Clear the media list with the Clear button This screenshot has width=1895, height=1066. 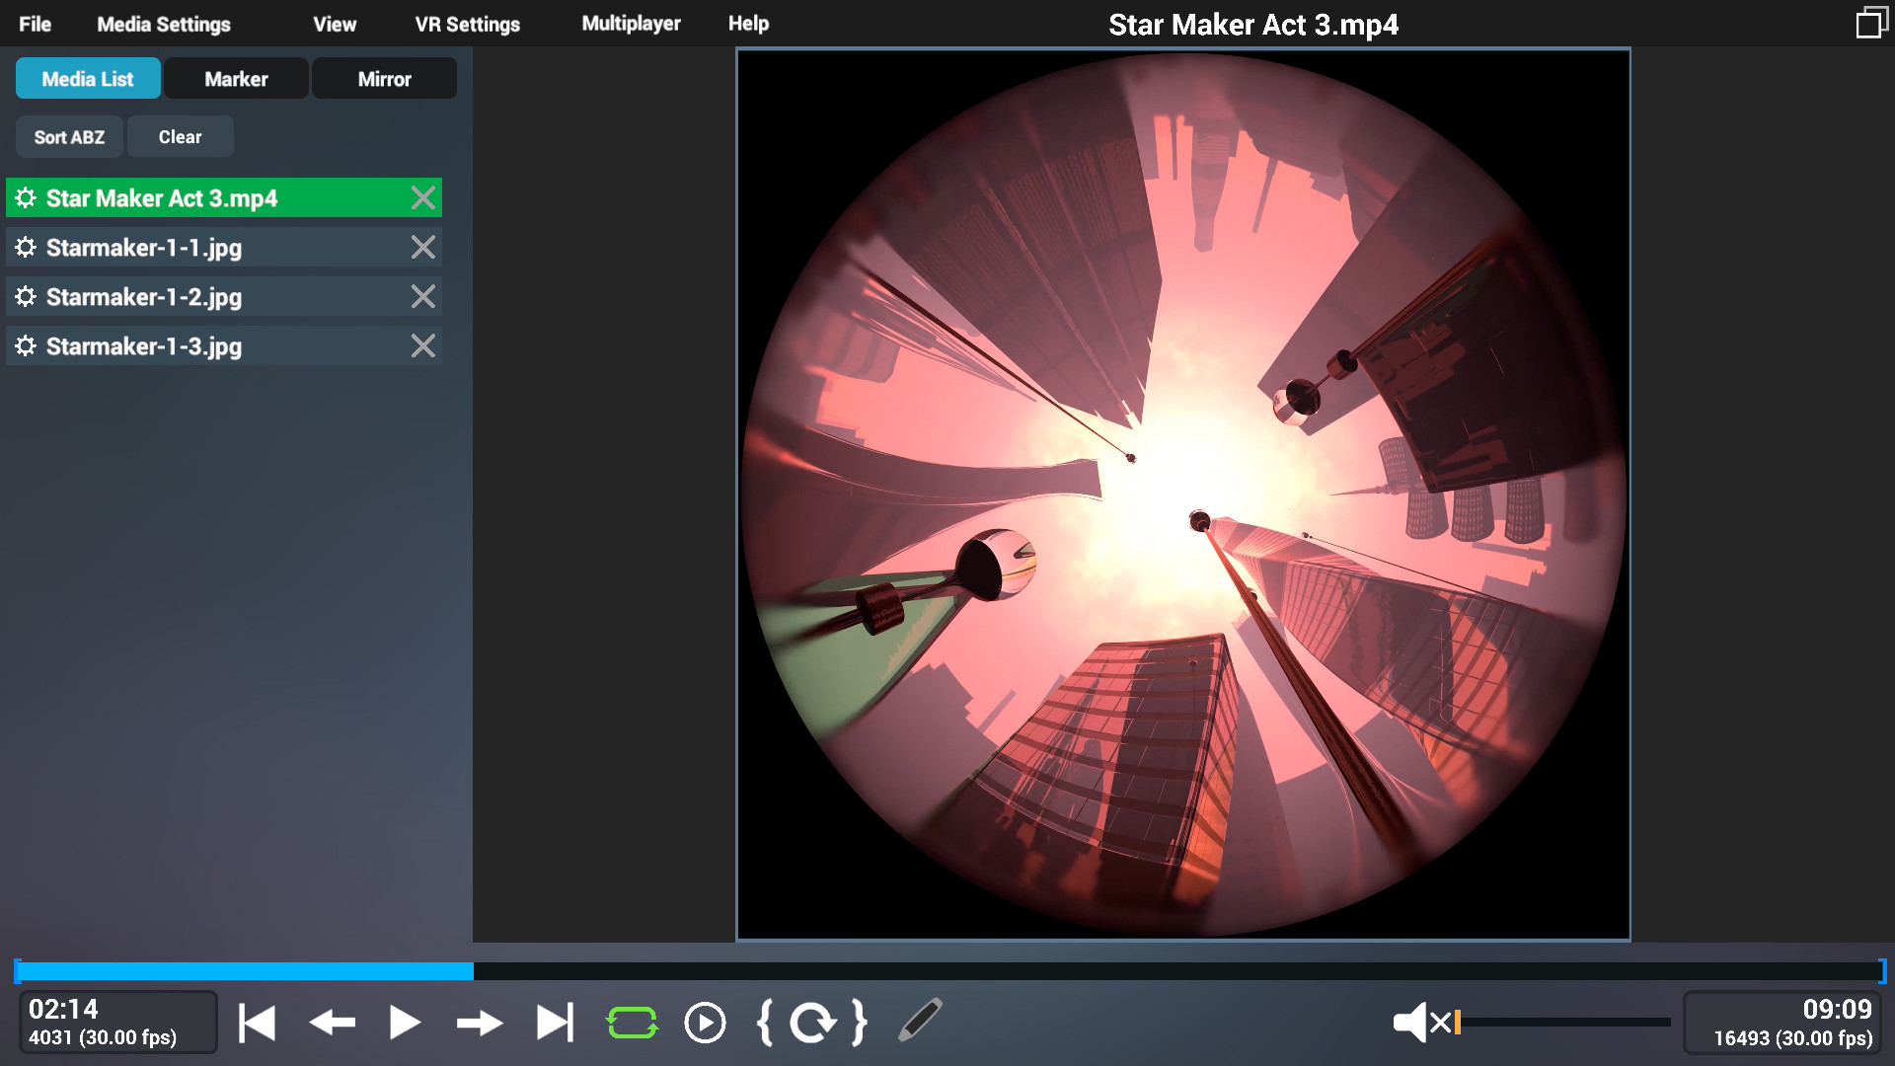click(x=180, y=136)
